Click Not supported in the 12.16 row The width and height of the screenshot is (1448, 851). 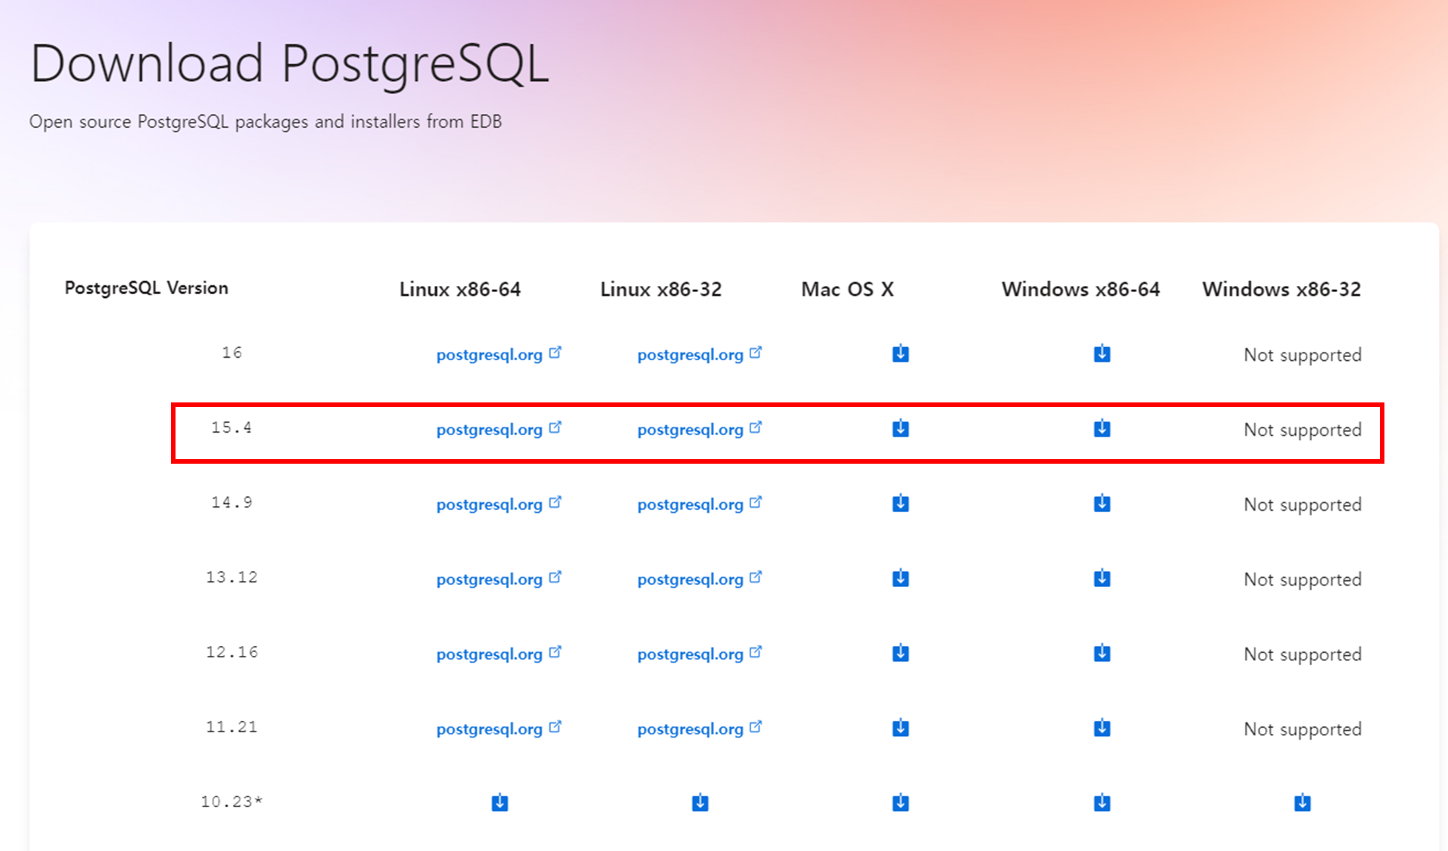pyautogui.click(x=1302, y=654)
